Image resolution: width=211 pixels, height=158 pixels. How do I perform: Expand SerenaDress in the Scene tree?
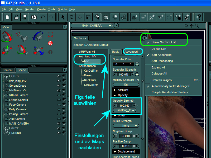click(x=3, y=86)
